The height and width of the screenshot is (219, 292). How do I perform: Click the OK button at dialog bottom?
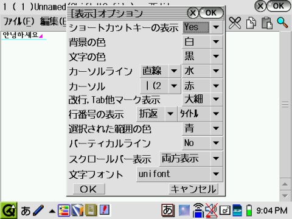tap(89, 189)
